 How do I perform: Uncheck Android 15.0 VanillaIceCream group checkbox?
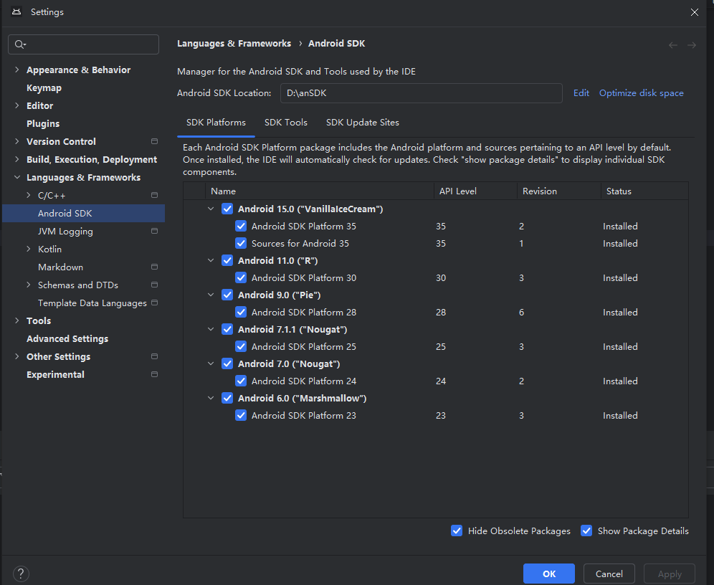click(227, 209)
